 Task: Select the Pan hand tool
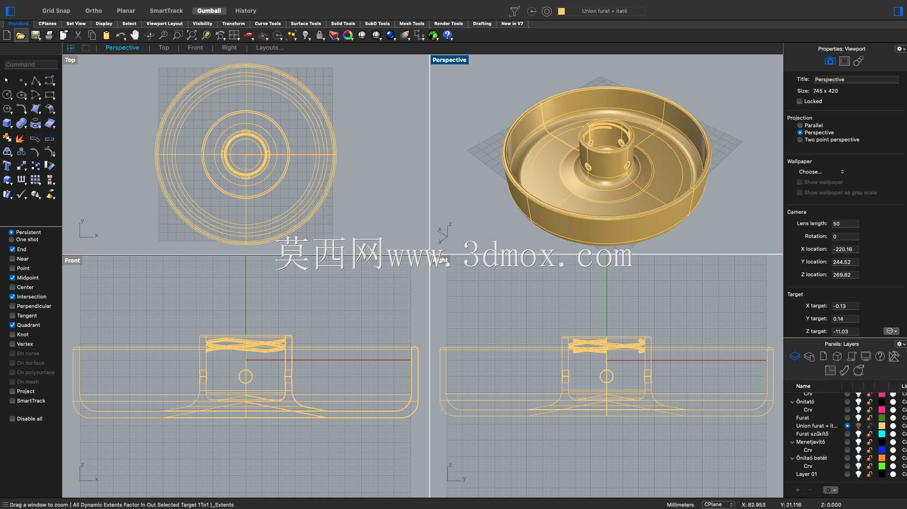tap(135, 35)
